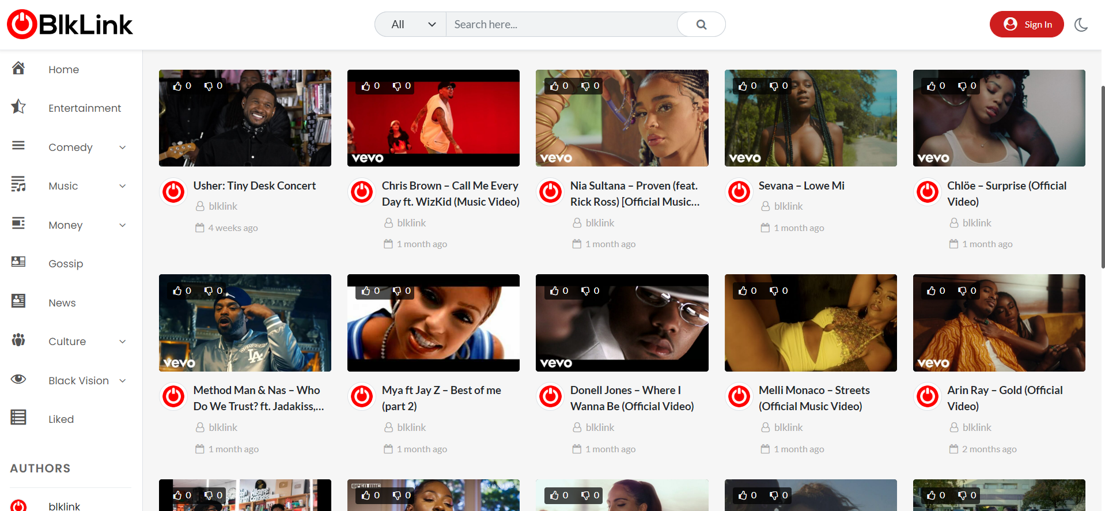This screenshot has width=1105, height=511.
Task: Open blklink author in Authors list
Action: pos(64,506)
